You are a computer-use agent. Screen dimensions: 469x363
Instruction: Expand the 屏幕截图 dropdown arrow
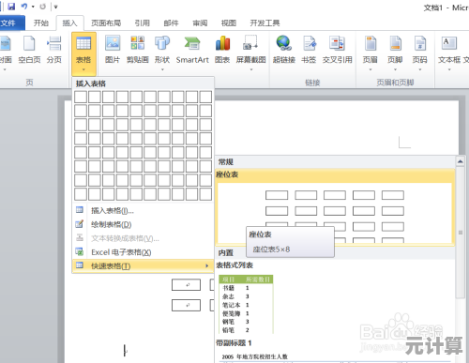tap(251, 69)
